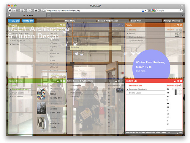Select the UCLA AUD browser tab
190x143 pixels.
[x=28, y=15]
